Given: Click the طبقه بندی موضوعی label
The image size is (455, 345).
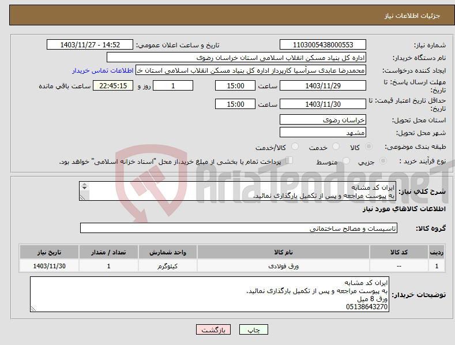Looking at the screenshot, I should pos(415,147).
